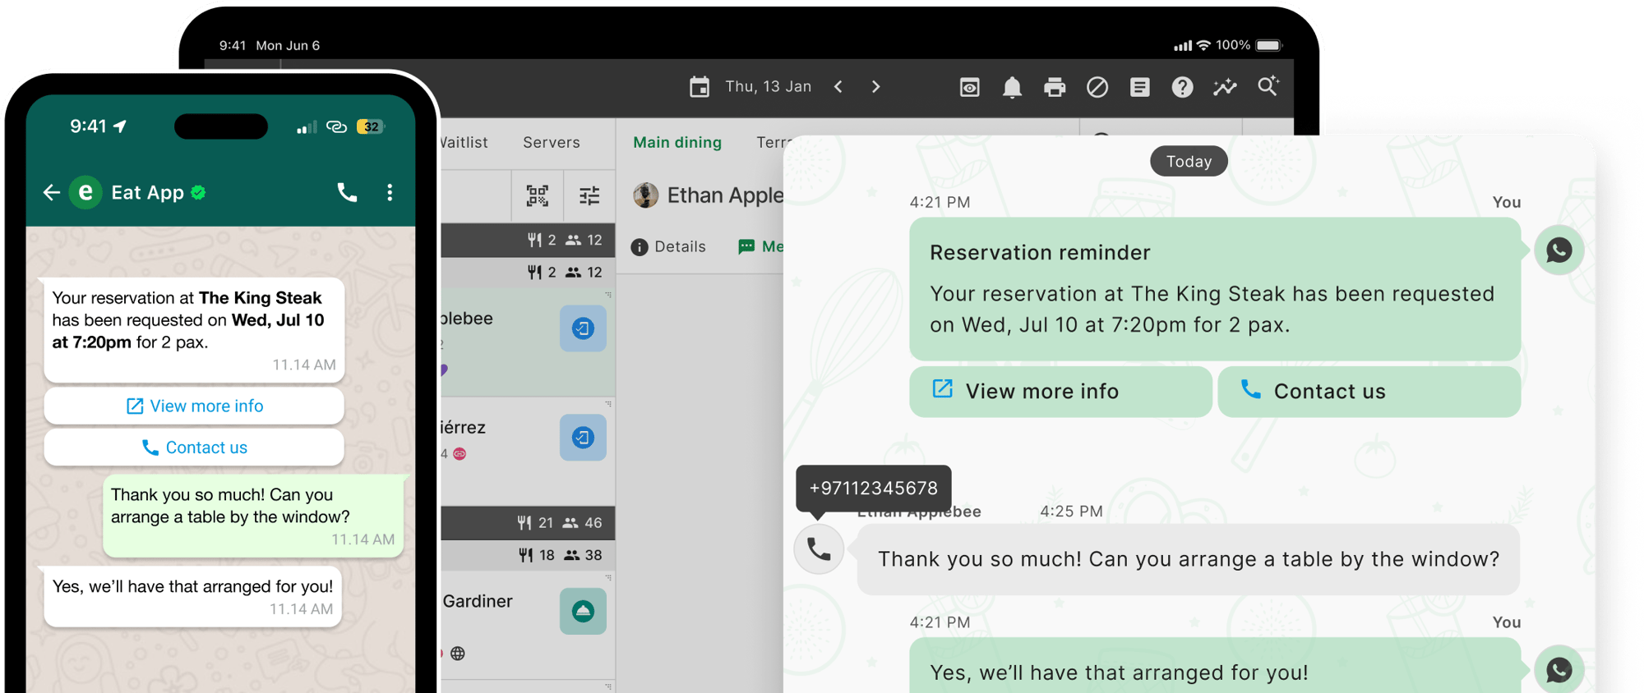Click WhatsApp icon beside Reservation reminder message

[x=1559, y=250]
